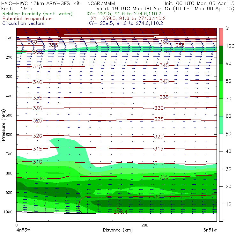Viewport: 236px width, 236px height.
Task: Pick the 50–60% aqua color bar segment
Action: tap(221, 125)
